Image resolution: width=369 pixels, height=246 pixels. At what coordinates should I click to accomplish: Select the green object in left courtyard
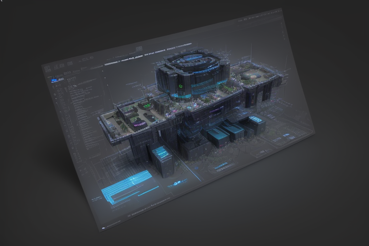pyautogui.click(x=146, y=105)
